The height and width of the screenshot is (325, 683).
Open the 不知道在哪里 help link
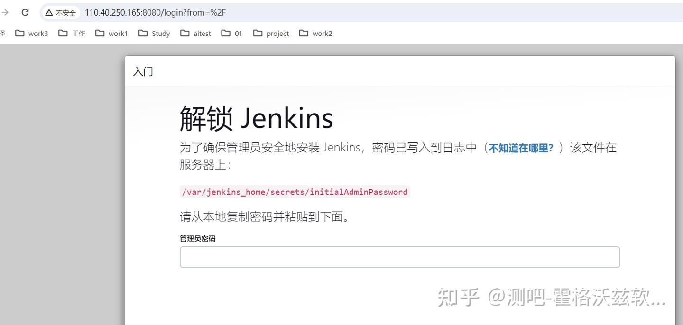[520, 147]
